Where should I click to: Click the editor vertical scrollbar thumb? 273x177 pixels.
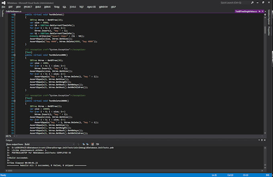click(265, 30)
